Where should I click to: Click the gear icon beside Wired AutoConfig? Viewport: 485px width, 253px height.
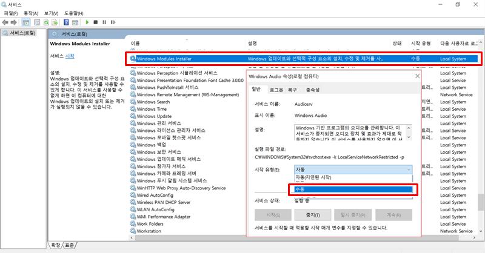point(133,195)
